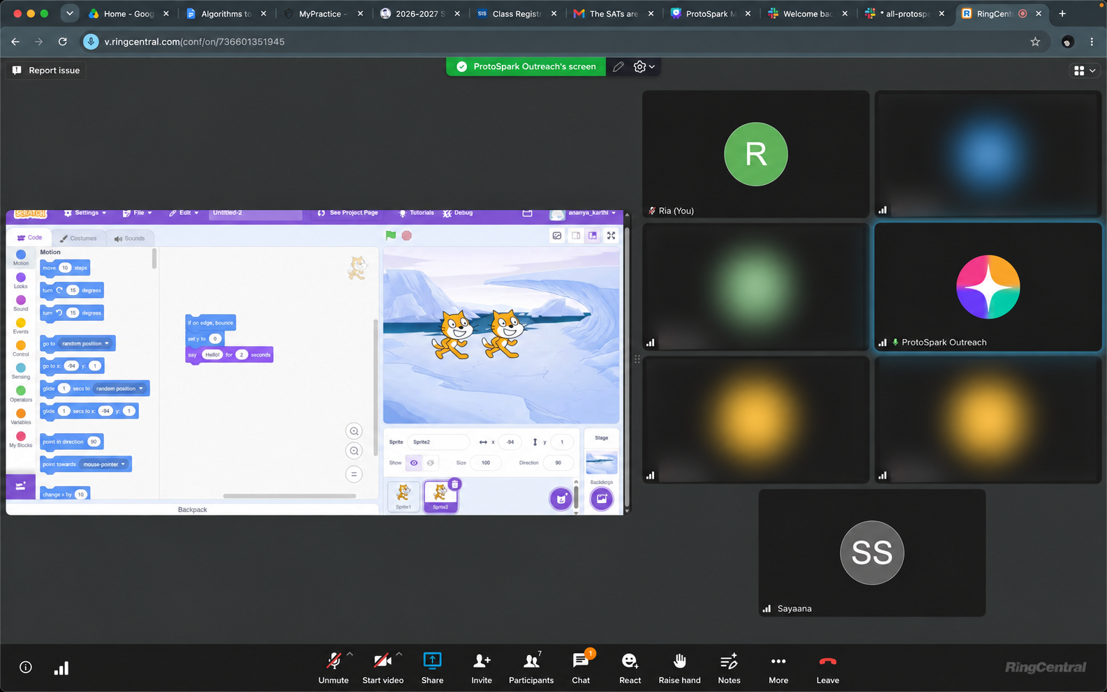The image size is (1107, 692).
Task: Expand the microphone options caret beside Unmute
Action: (350, 654)
